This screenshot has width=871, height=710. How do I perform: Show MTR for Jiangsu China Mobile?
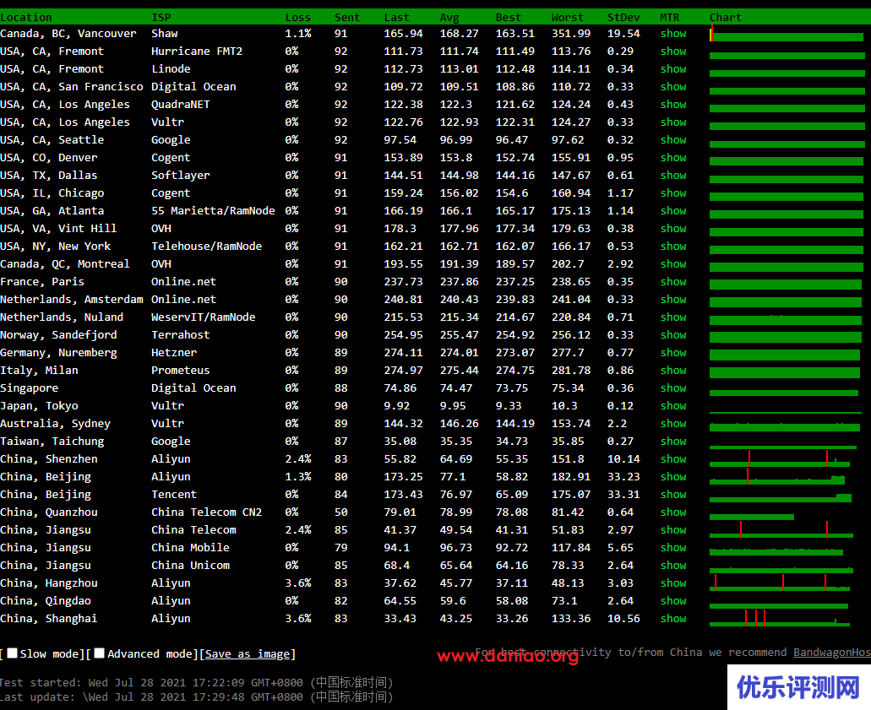click(673, 549)
